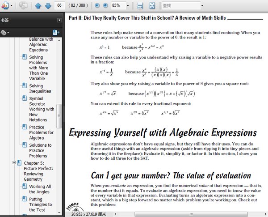Click the horizontal scroll right arrow

point(265,214)
